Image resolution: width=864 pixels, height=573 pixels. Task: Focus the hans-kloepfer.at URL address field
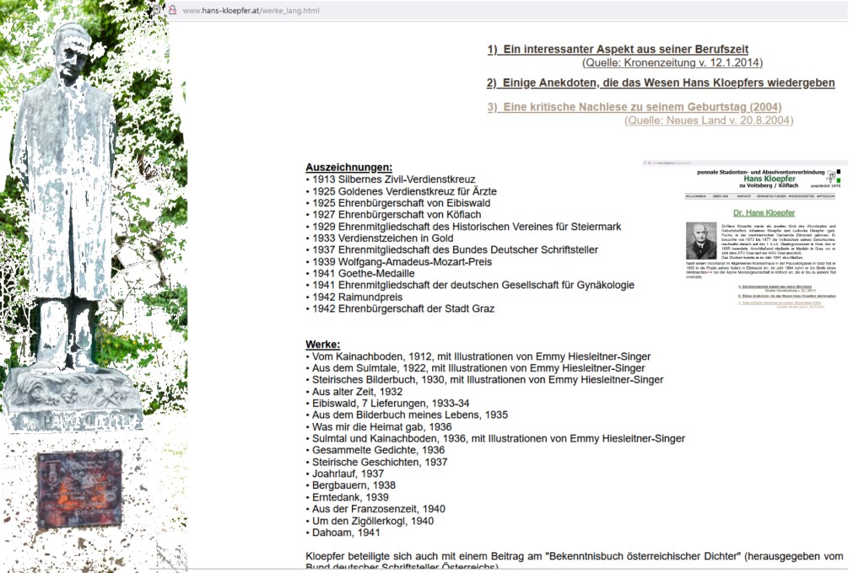[x=251, y=10]
